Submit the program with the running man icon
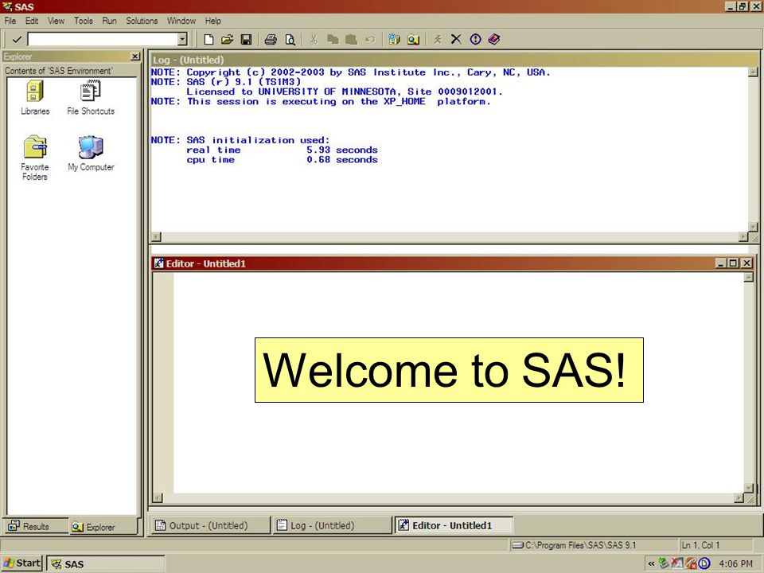The width and height of the screenshot is (764, 573). [437, 40]
